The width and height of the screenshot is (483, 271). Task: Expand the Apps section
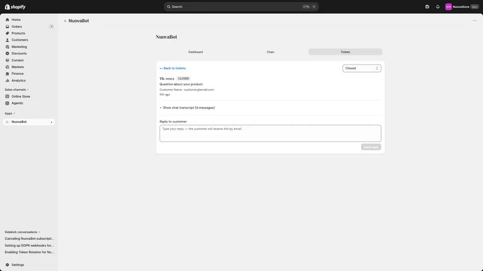[10, 113]
